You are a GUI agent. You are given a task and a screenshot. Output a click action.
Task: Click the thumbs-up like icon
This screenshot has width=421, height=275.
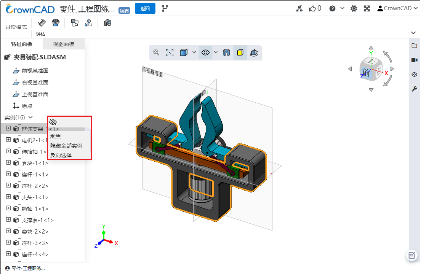pos(312,9)
